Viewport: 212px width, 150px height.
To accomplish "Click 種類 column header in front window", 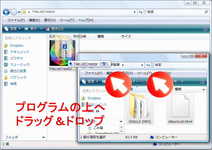I will 185,89.
